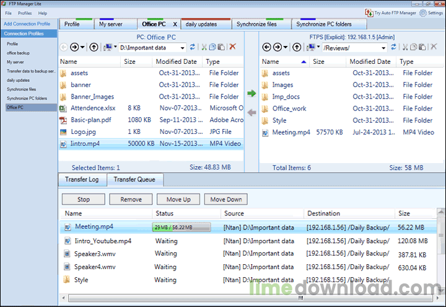Click the forward arrow in FTPS pane
The image size is (446, 307).
278,47
